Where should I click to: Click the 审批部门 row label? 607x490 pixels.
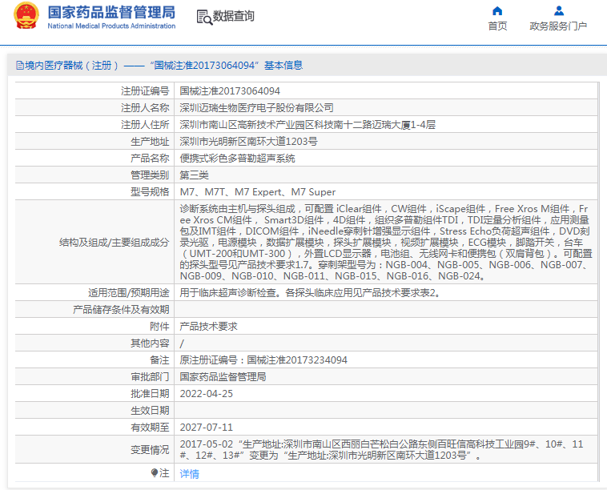pyautogui.click(x=150, y=377)
